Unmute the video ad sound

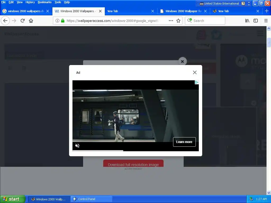click(x=77, y=146)
